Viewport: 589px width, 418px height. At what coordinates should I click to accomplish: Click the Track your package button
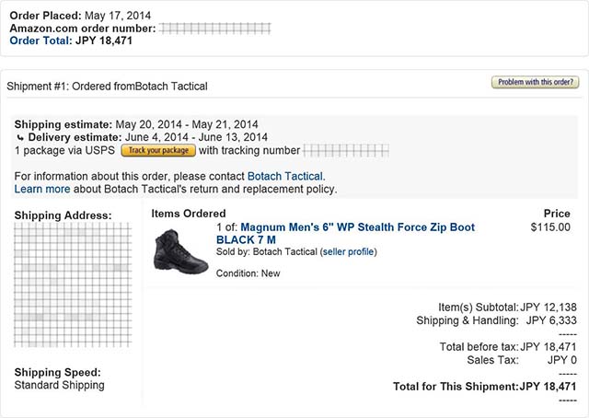(x=158, y=150)
